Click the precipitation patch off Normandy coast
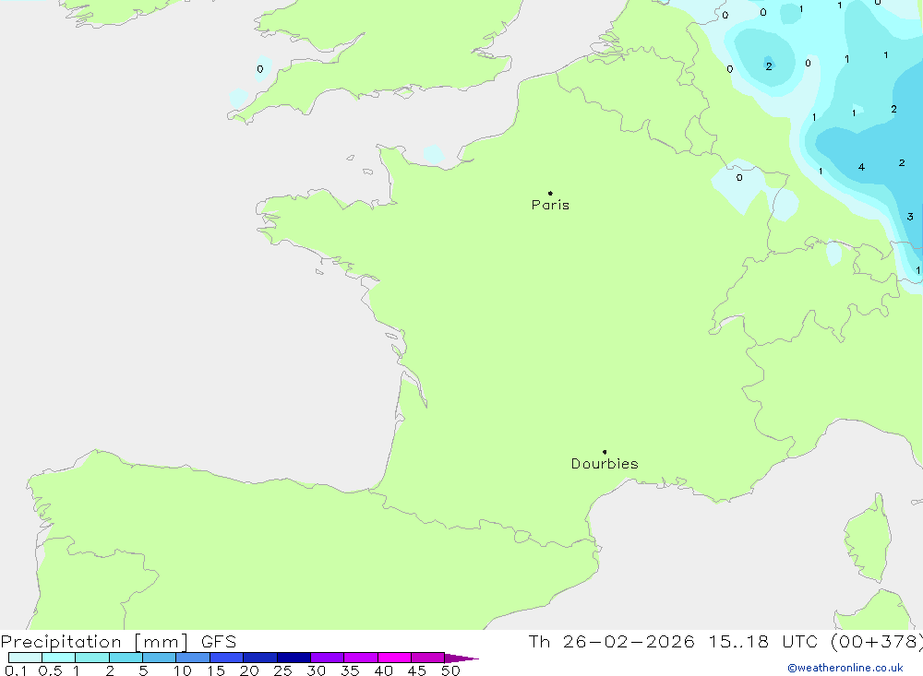Image resolution: width=923 pixels, height=676 pixels. (434, 154)
